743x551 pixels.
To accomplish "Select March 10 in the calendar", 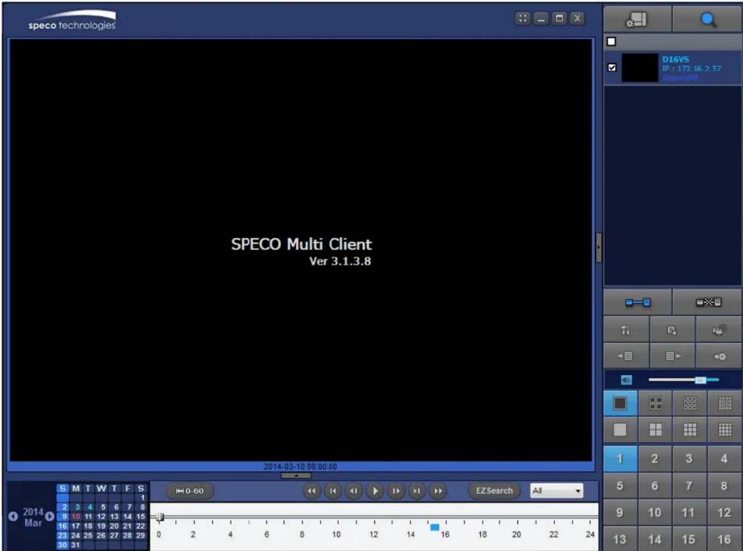I will coord(75,516).
